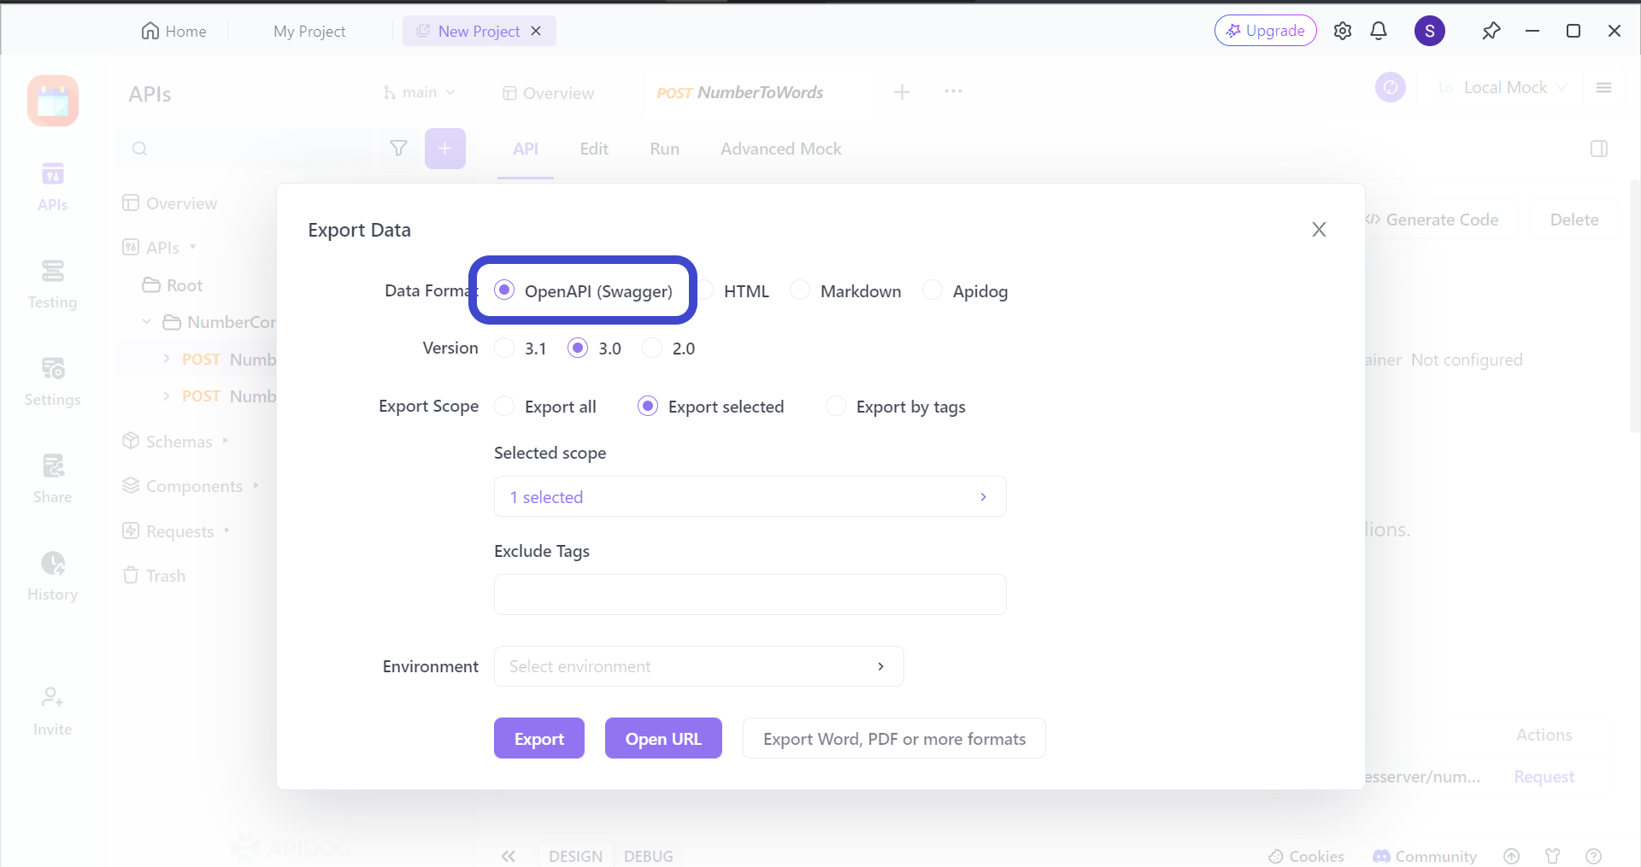Viewport: 1641px width, 867px height.
Task: Click the help question-mark icon
Action: point(1594,856)
